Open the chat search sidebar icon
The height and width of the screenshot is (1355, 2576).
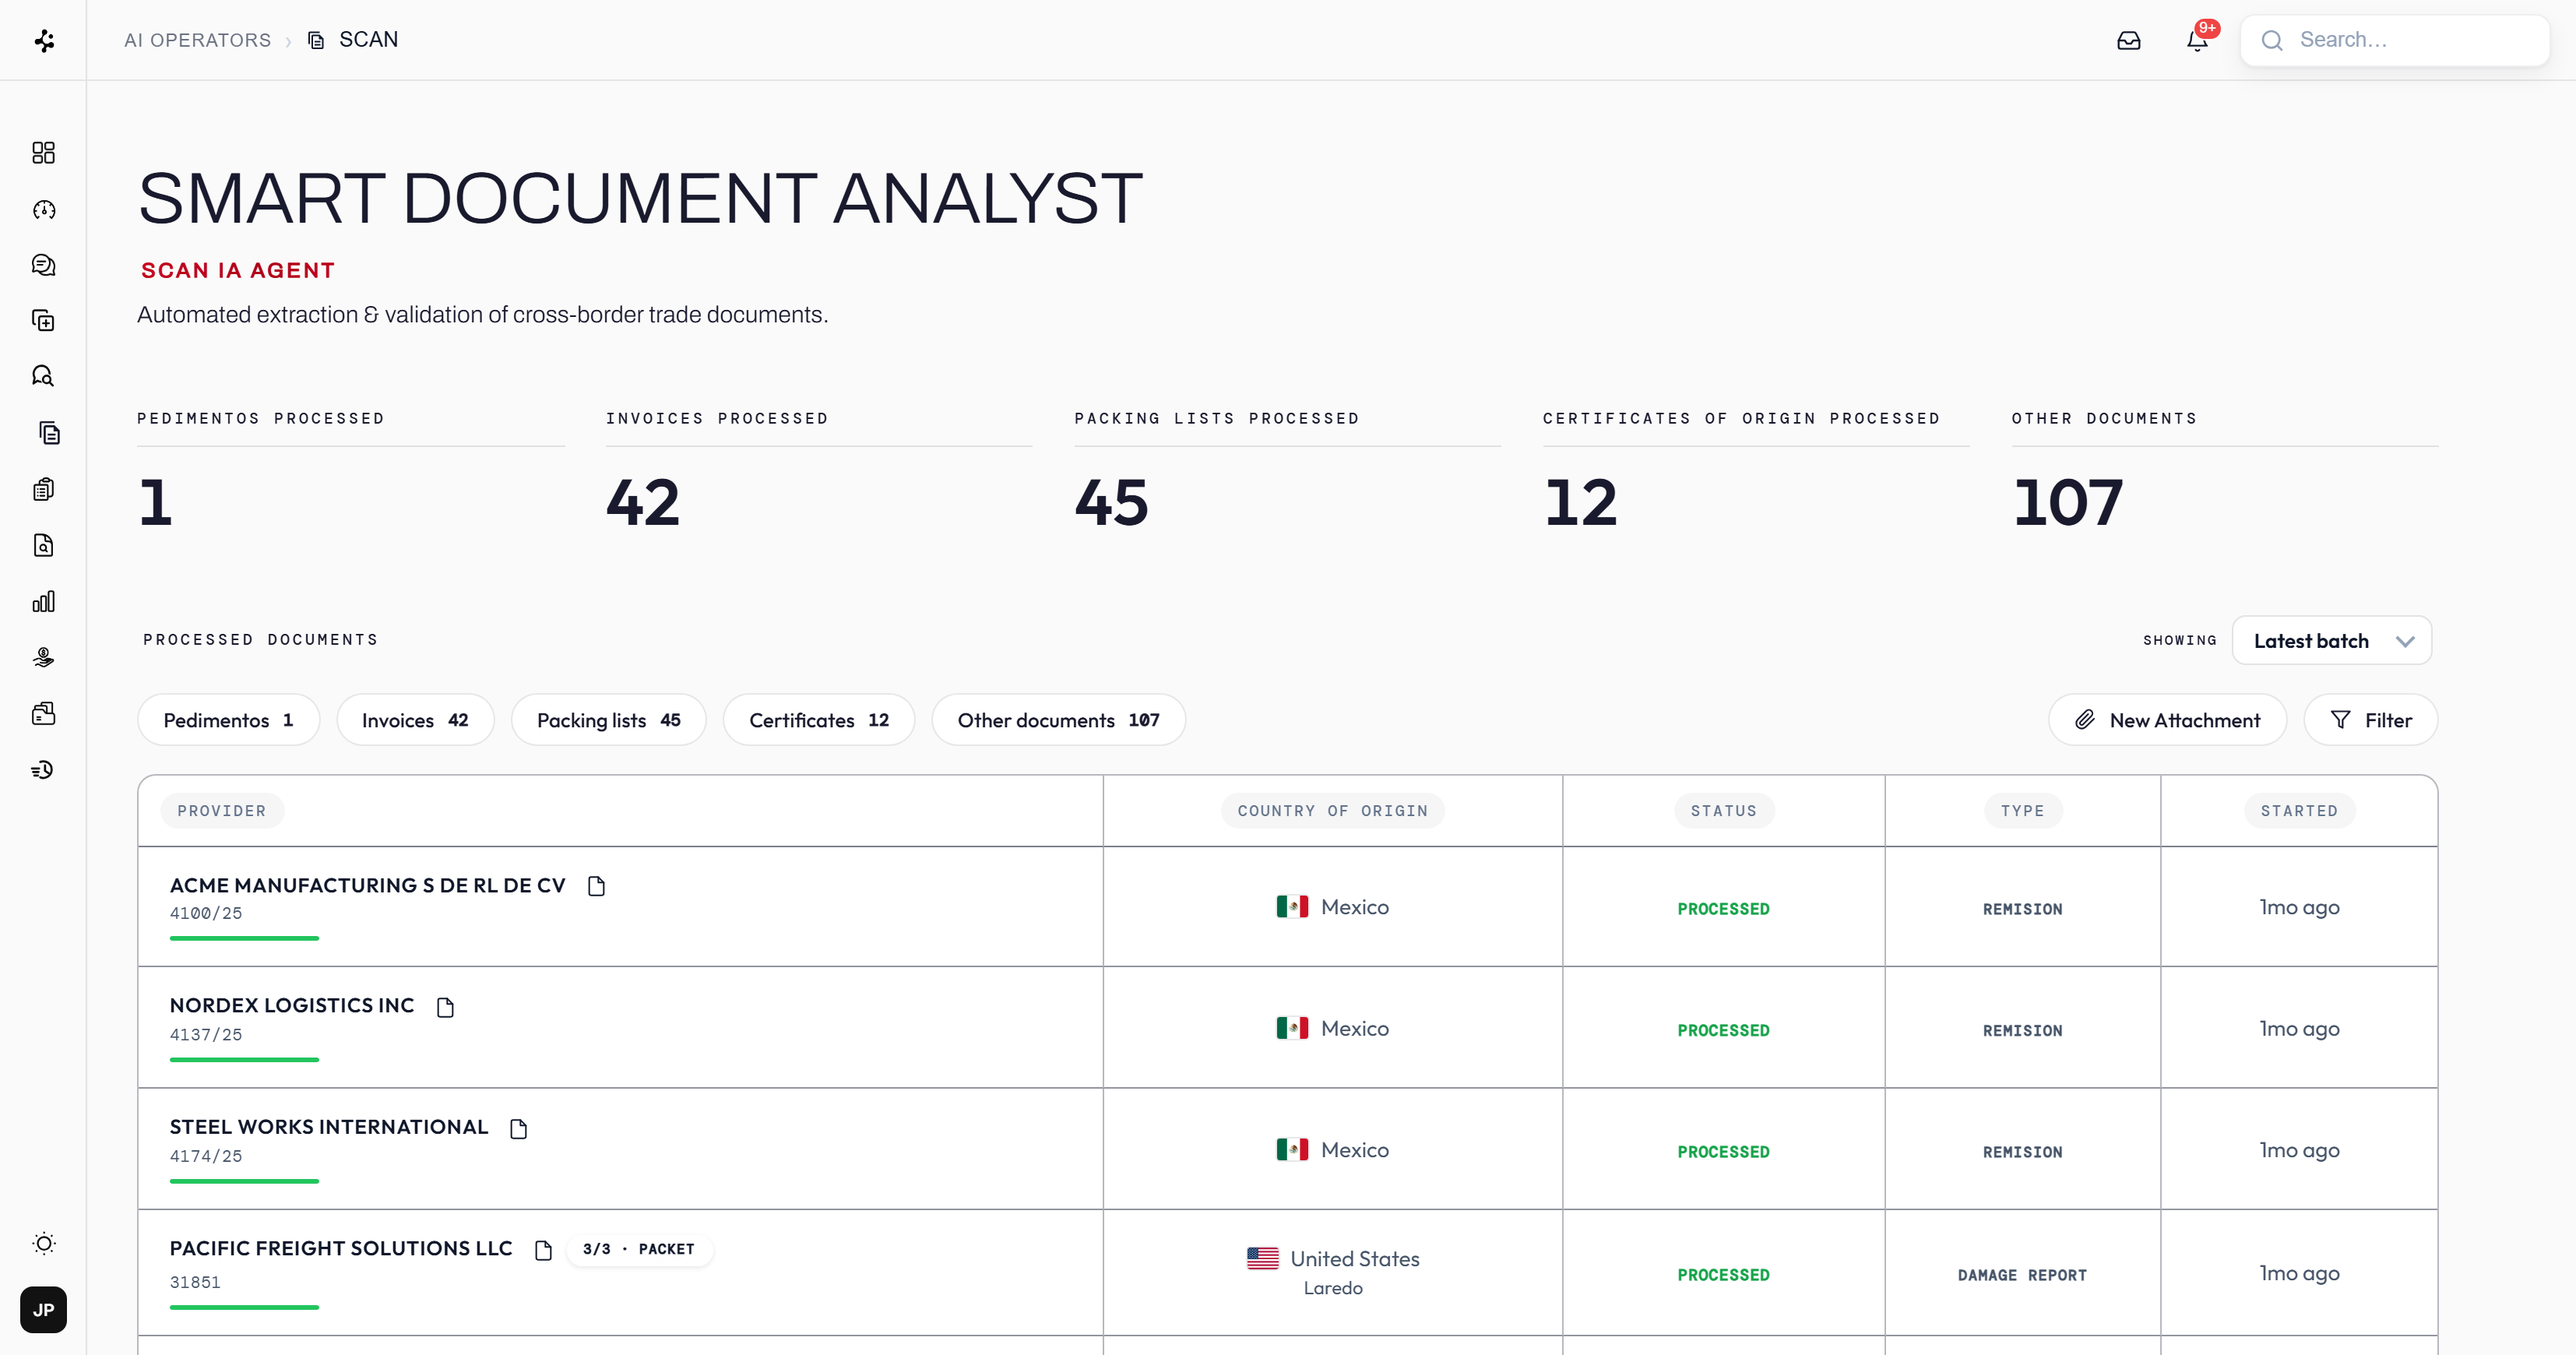(43, 376)
